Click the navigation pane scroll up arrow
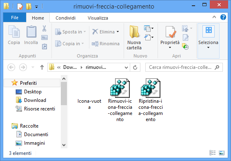This screenshot has width=231, height=161. 64,79
